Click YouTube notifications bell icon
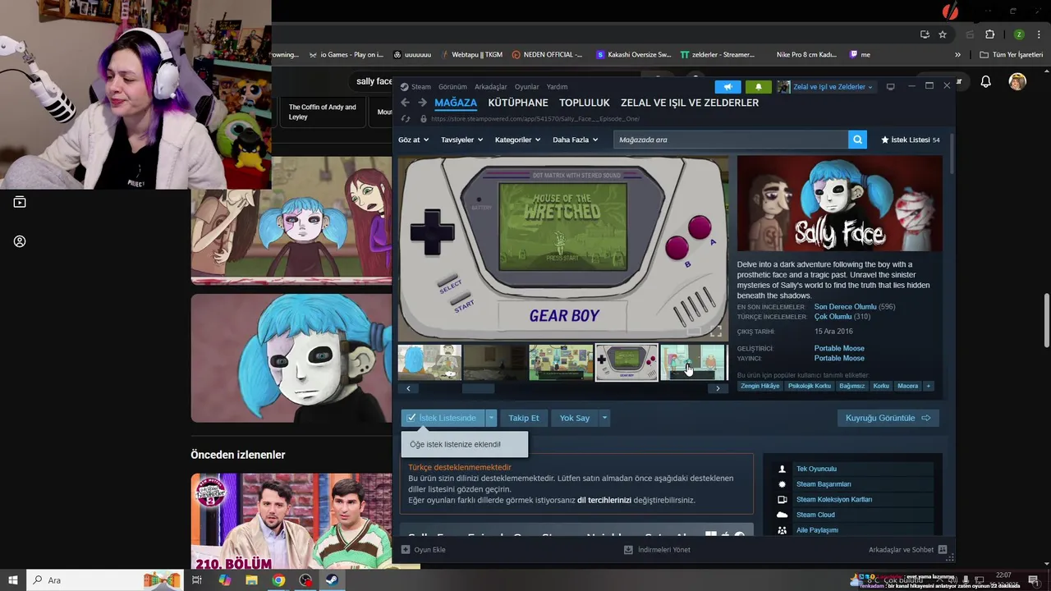This screenshot has width=1051, height=591. click(986, 81)
